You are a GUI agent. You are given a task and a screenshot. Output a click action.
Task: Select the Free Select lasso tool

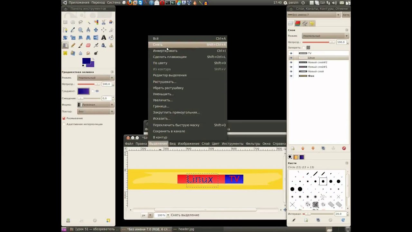(80, 22)
